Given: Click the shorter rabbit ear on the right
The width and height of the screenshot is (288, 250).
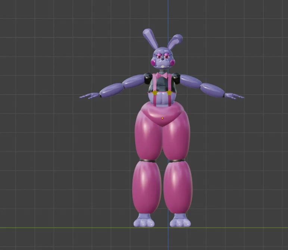Looking at the screenshot, I should 175,43.
